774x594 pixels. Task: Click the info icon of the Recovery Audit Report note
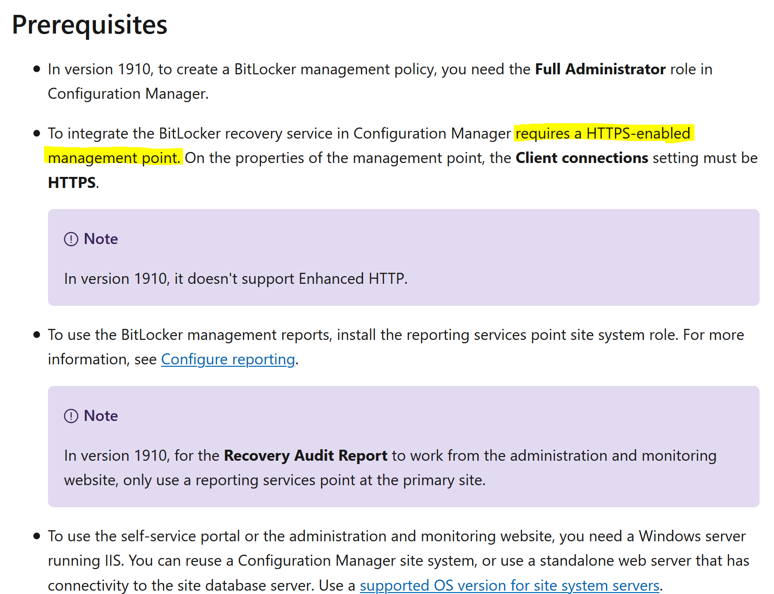71,416
